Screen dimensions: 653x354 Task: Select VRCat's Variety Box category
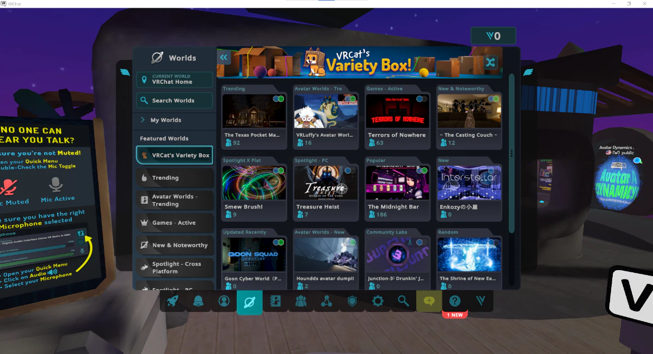pos(174,155)
